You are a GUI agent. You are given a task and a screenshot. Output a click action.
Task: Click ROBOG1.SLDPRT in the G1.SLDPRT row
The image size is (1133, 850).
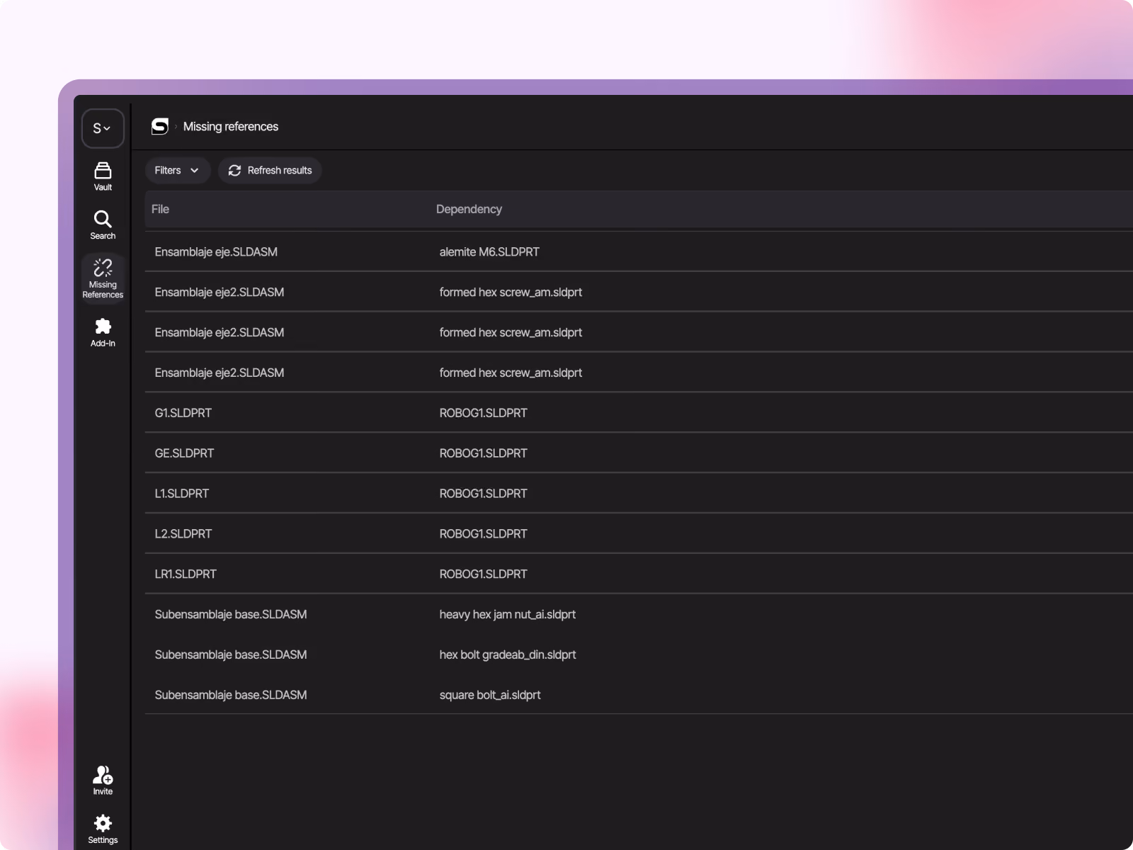click(x=483, y=413)
